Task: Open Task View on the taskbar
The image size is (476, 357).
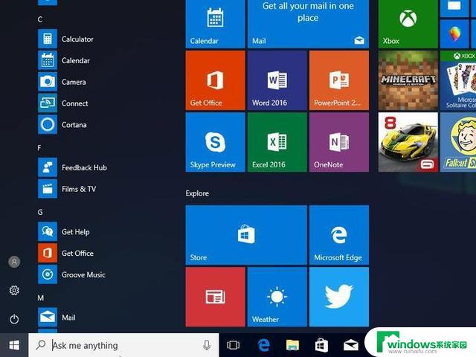Action: pyautogui.click(x=233, y=345)
